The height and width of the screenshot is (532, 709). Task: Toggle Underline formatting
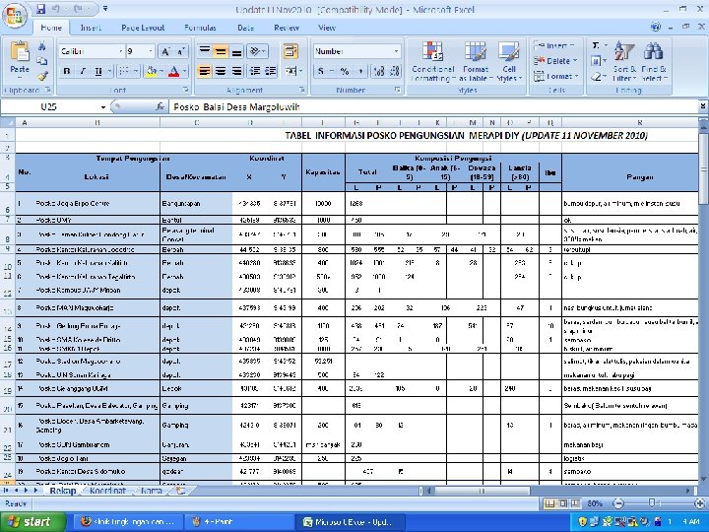click(x=98, y=71)
